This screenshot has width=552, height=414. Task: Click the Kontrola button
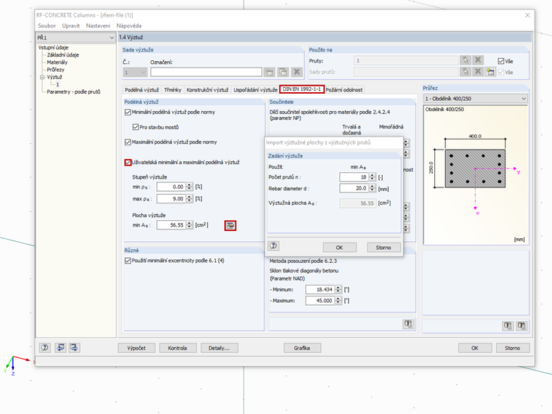click(x=177, y=348)
